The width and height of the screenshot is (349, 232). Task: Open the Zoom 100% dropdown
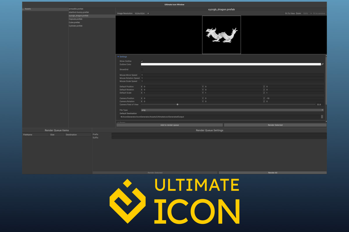pos(307,13)
